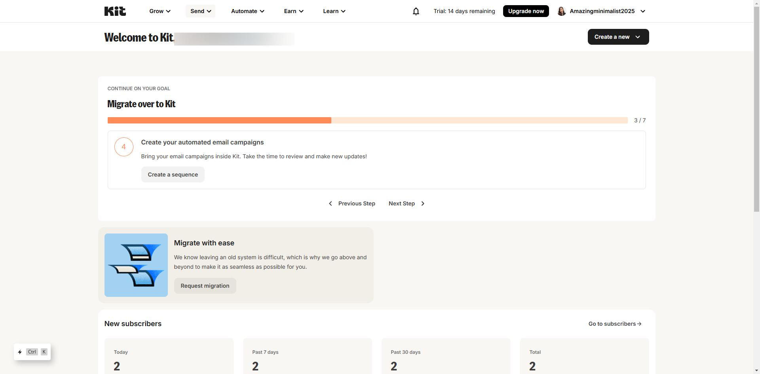Click the Past 30 days subscribers card

point(446,356)
